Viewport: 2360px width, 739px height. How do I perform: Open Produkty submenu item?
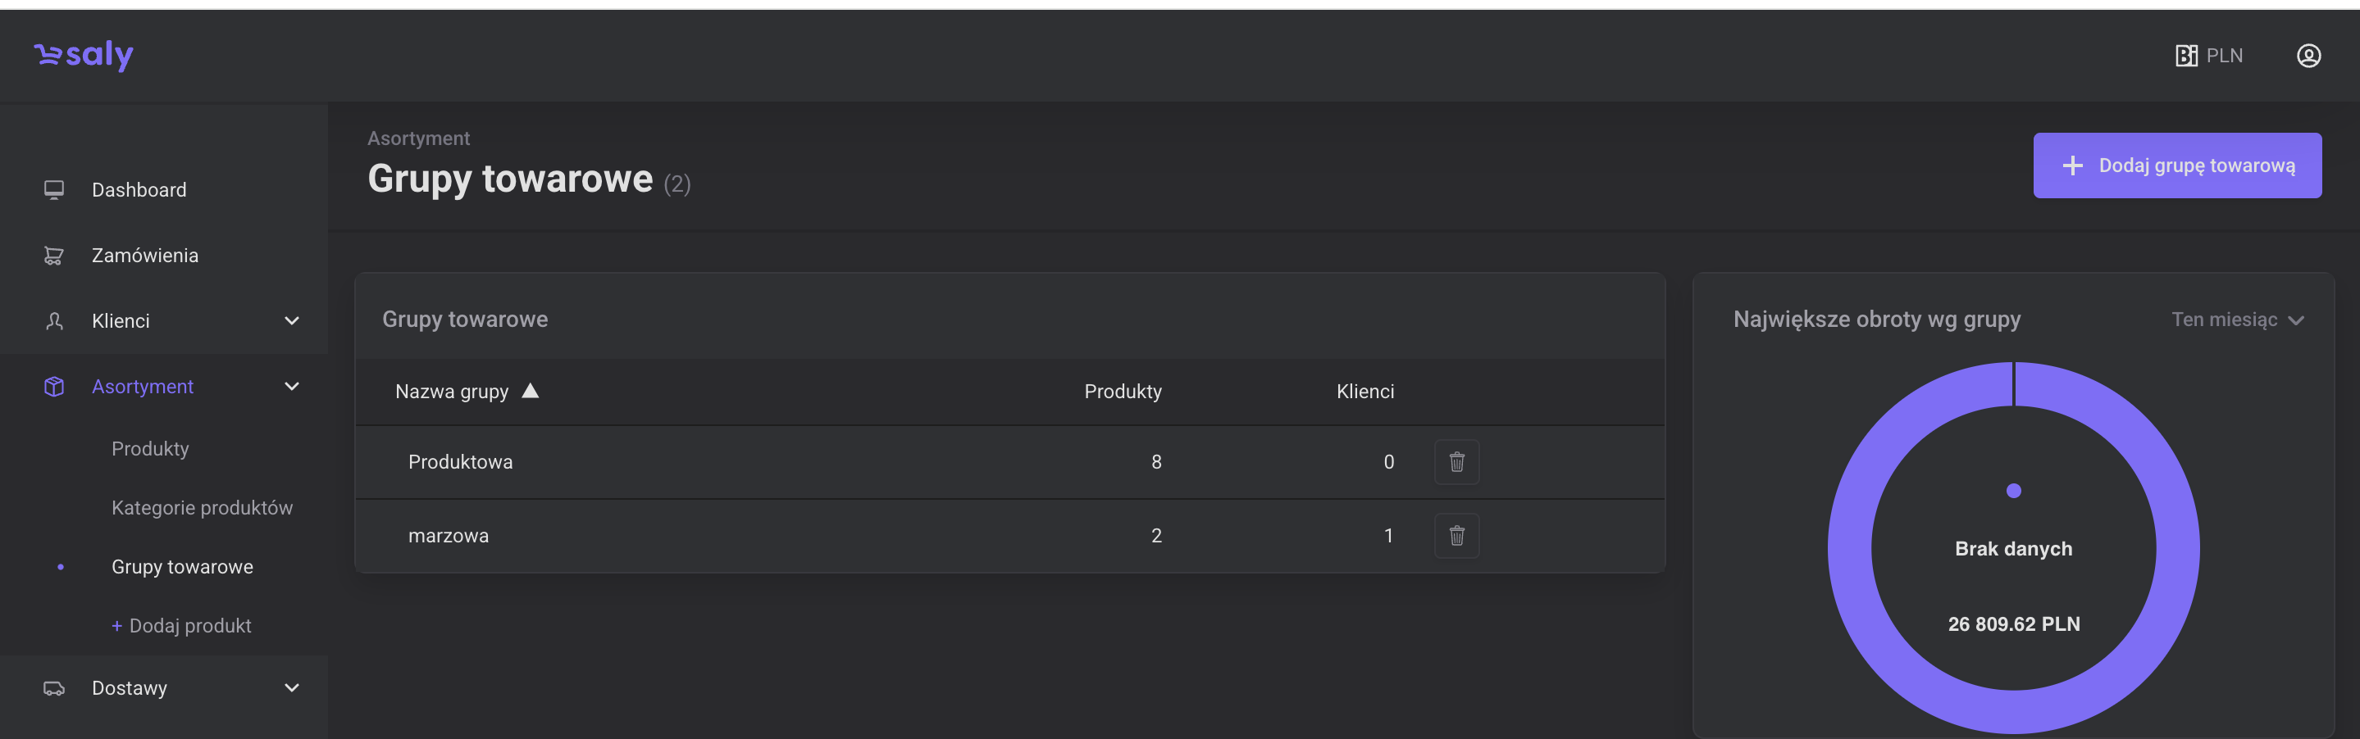pyautogui.click(x=150, y=449)
